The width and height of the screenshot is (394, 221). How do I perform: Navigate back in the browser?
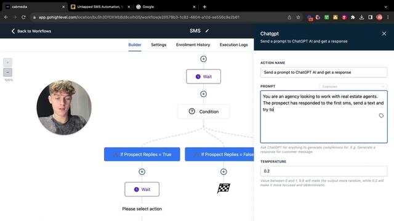pos(6,17)
